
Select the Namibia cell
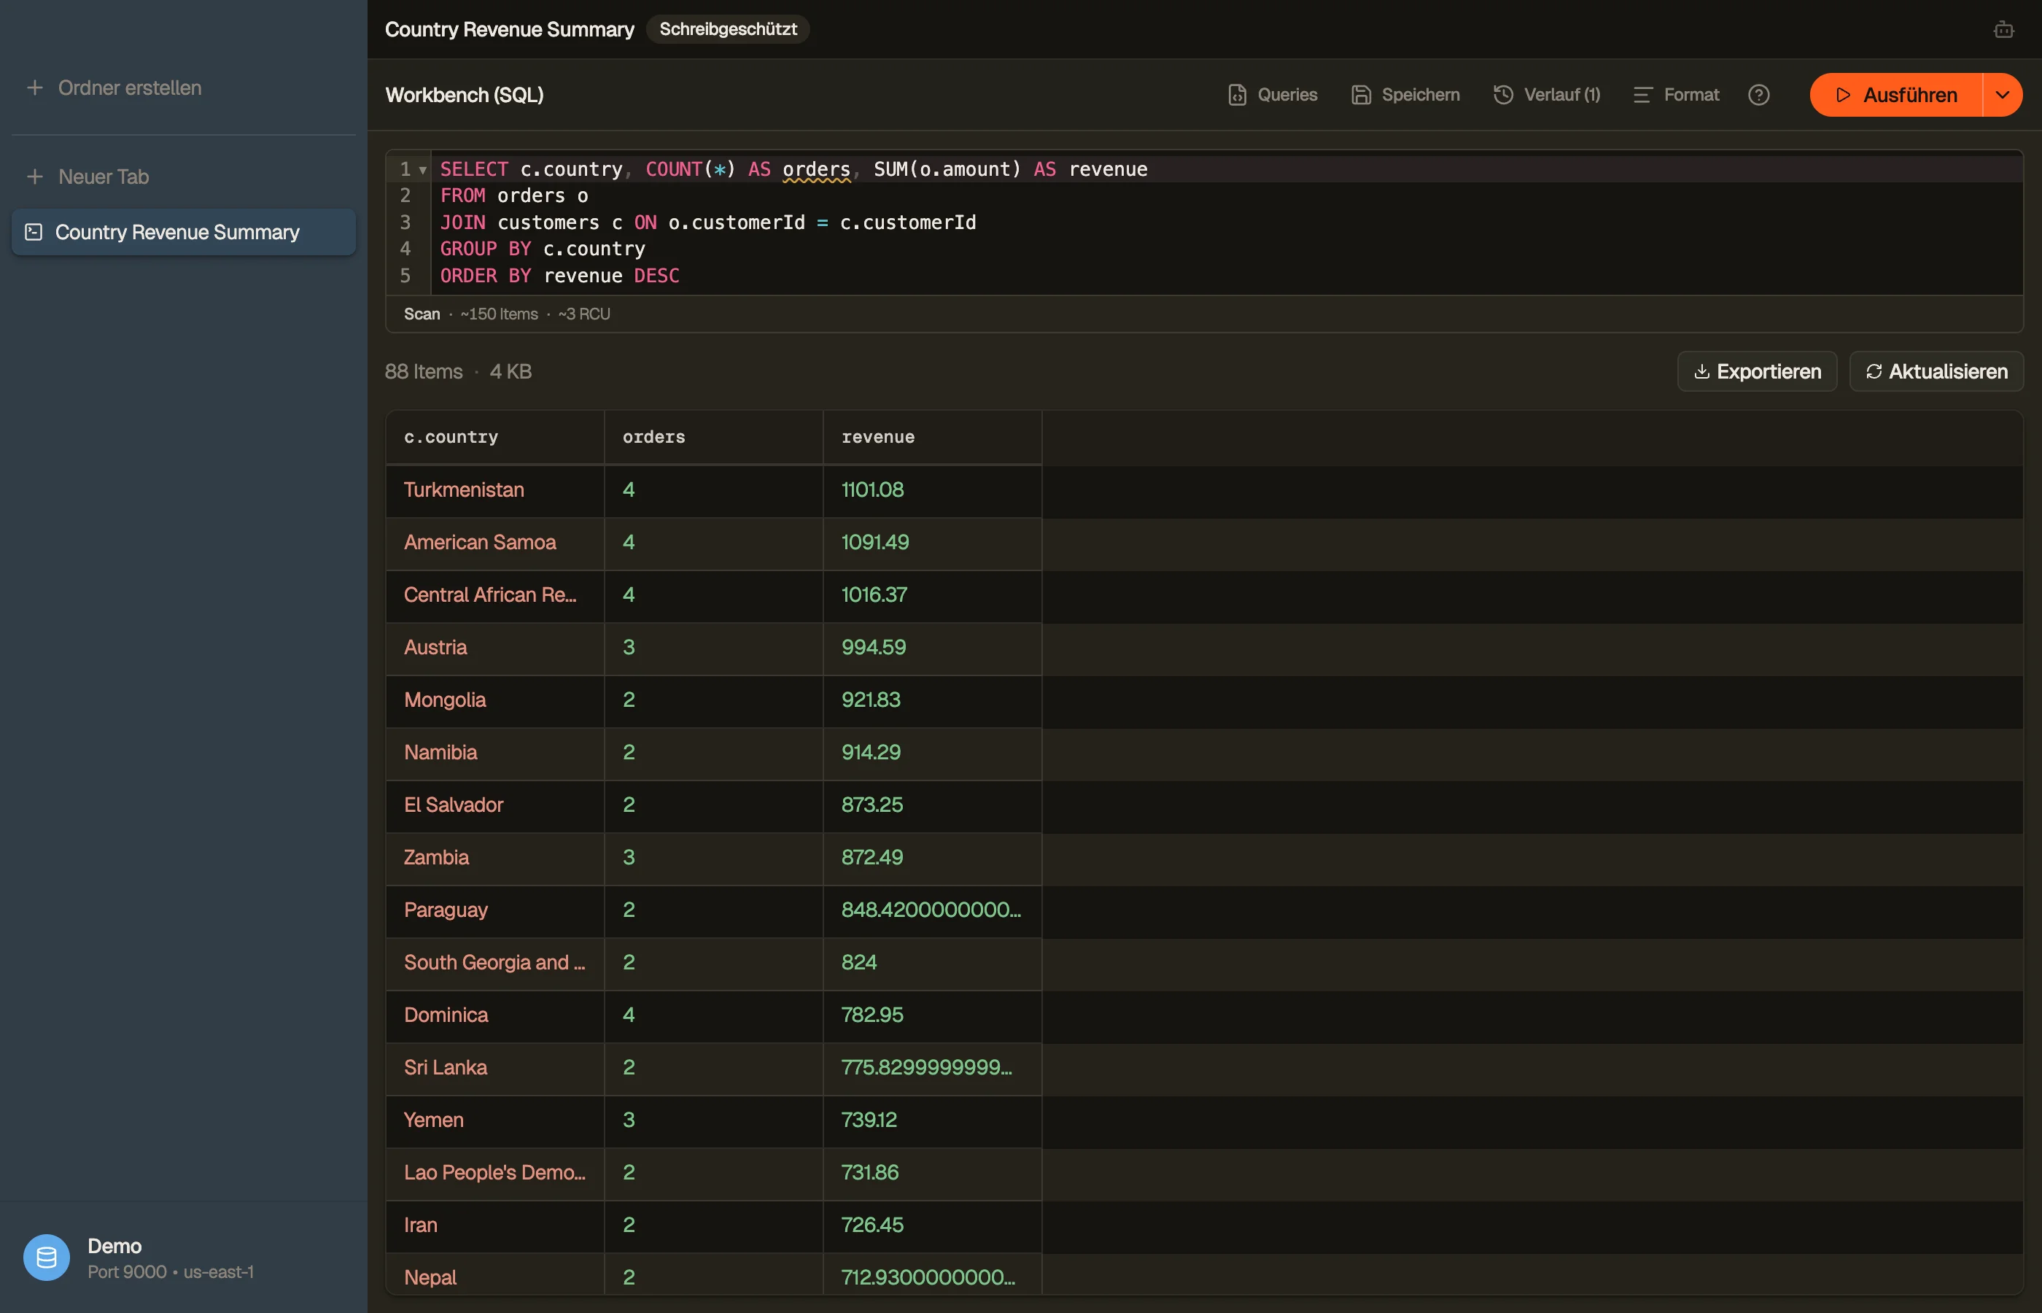(x=495, y=753)
